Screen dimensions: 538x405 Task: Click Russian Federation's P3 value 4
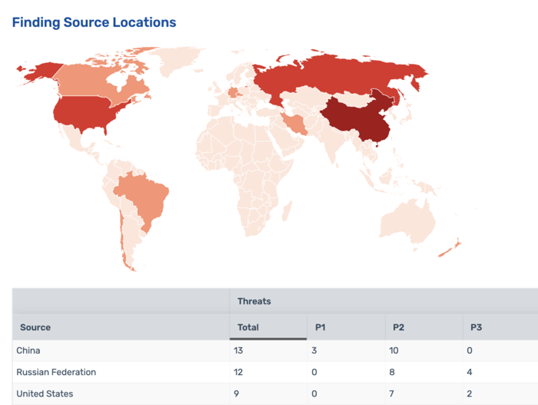[470, 372]
